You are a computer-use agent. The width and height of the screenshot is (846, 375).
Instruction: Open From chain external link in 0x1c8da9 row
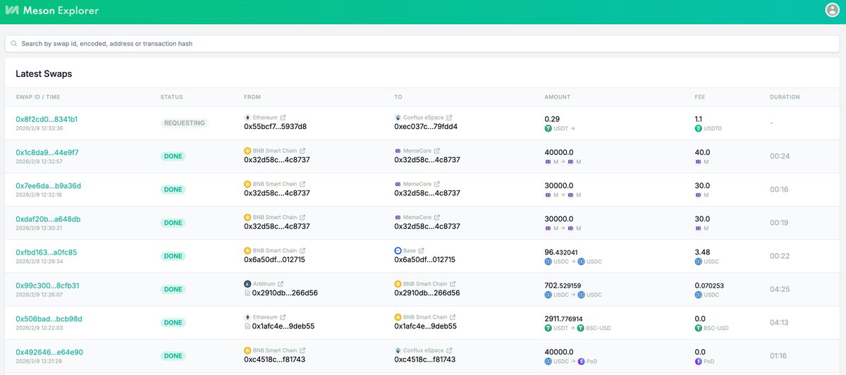coord(302,151)
